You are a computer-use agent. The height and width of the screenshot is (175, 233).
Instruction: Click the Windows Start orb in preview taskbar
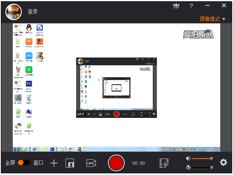click(x=16, y=150)
